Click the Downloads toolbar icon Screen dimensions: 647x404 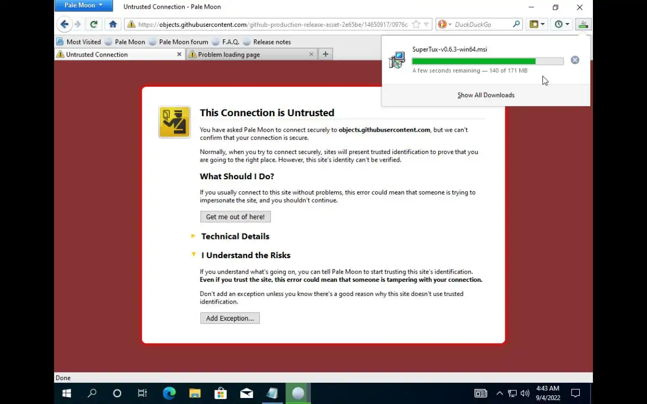583,24
